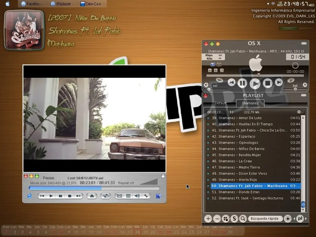Open BSplayer playlist list icon
Image resolution: width=316 pixels, height=237 pixels.
coord(128,196)
